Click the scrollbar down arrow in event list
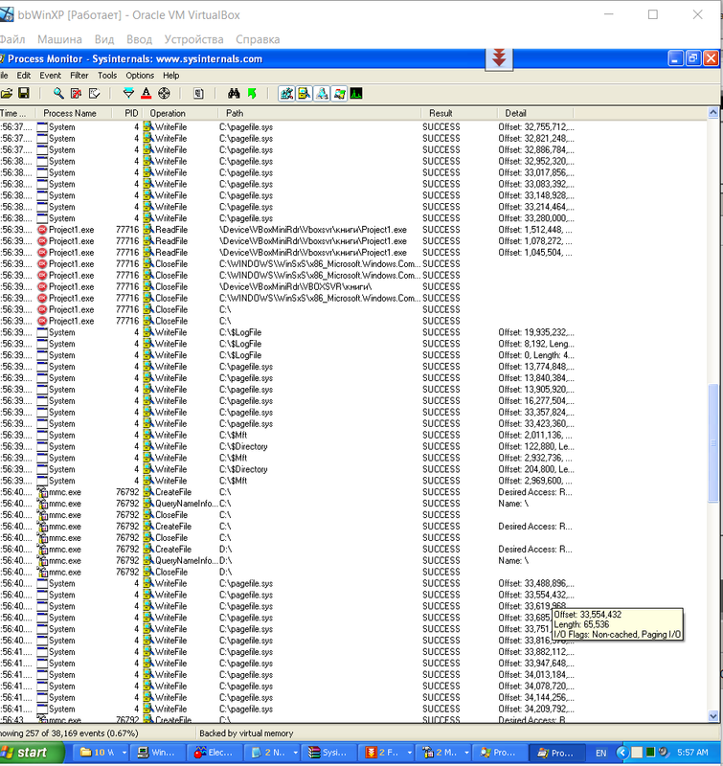This screenshot has width=723, height=766. tap(712, 716)
